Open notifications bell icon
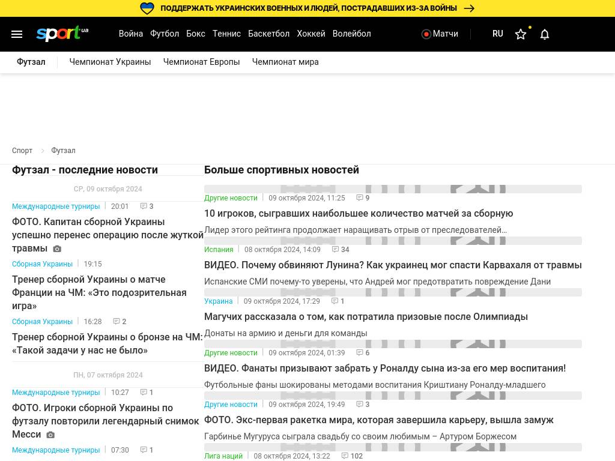The height and width of the screenshot is (461, 615). (x=545, y=34)
